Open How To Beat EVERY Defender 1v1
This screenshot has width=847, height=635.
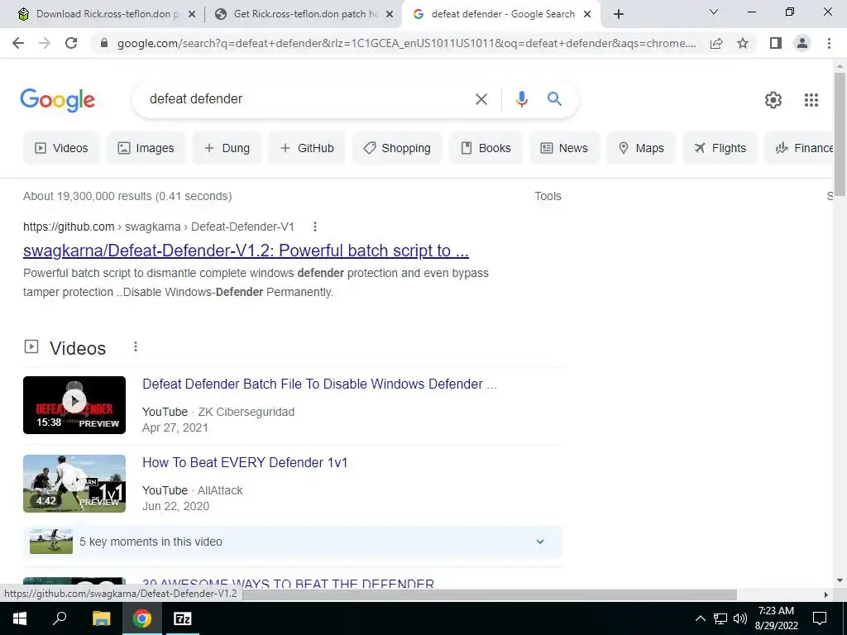pyautogui.click(x=245, y=462)
